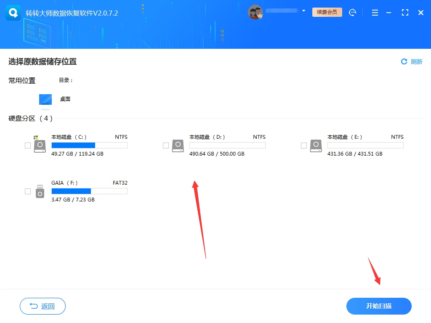
Task: Open the hamburger menu in title bar
Action: pos(375,13)
